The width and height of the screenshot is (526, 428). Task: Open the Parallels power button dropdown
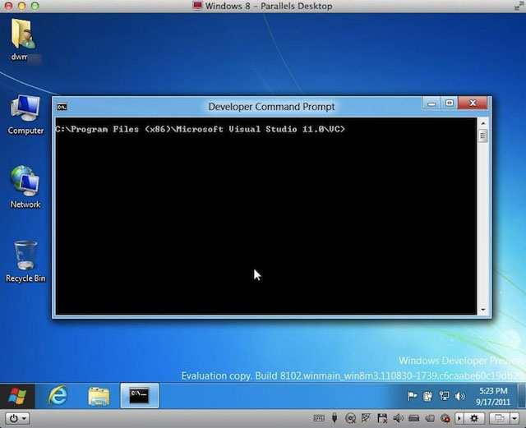pyautogui.click(x=15, y=418)
